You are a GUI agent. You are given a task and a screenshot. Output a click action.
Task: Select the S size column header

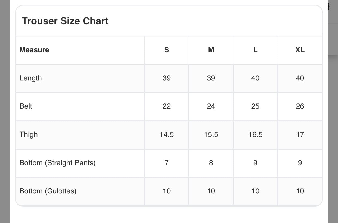pyautogui.click(x=167, y=50)
